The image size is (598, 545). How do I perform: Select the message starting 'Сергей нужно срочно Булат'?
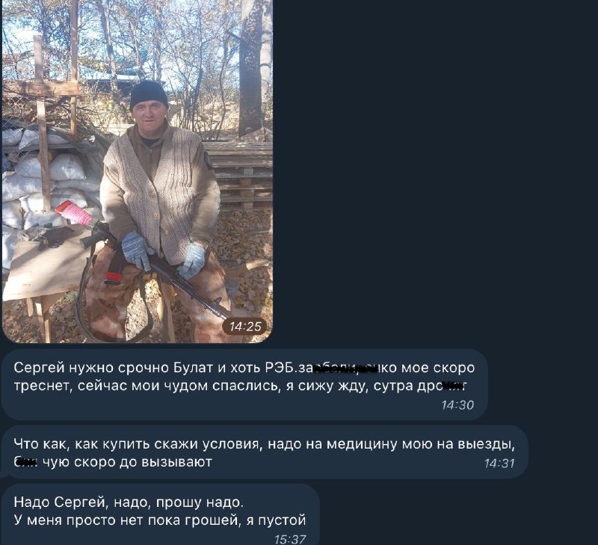pyautogui.click(x=244, y=384)
